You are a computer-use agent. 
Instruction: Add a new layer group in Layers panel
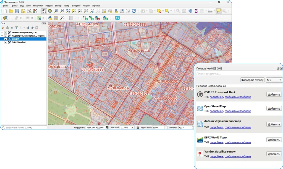(7, 28)
